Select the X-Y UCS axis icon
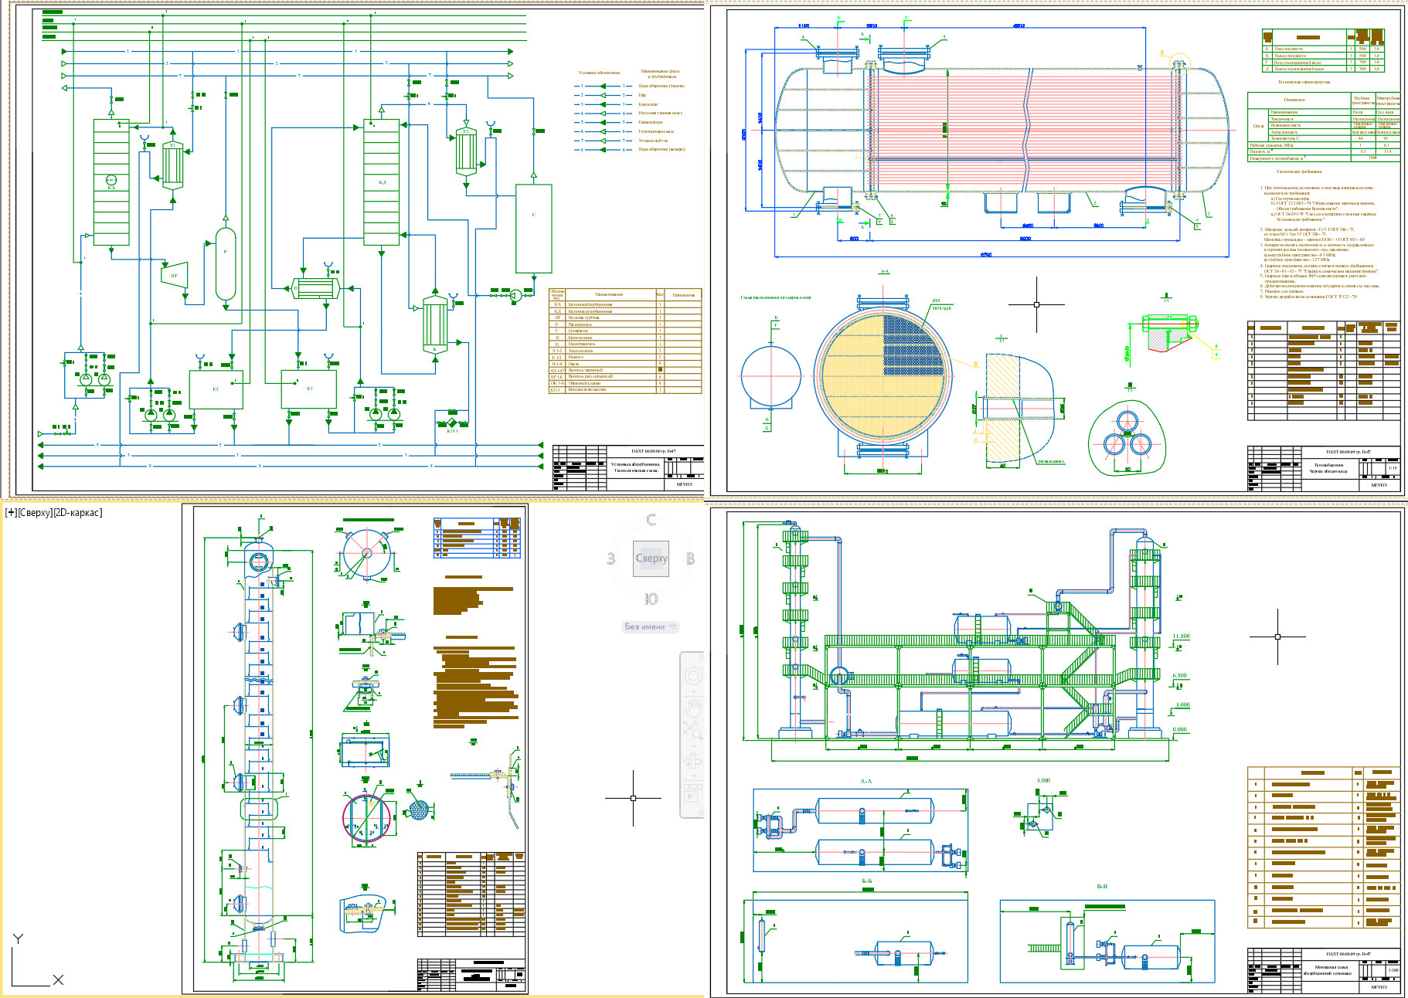Image resolution: width=1408 pixels, height=998 pixels. 36,962
